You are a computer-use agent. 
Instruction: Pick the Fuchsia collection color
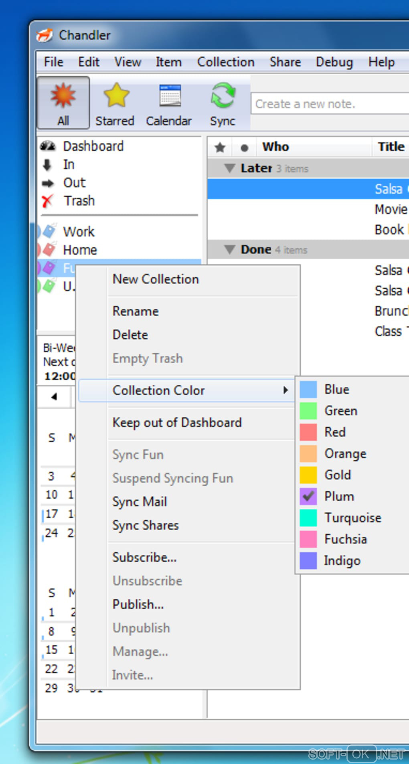(x=353, y=539)
